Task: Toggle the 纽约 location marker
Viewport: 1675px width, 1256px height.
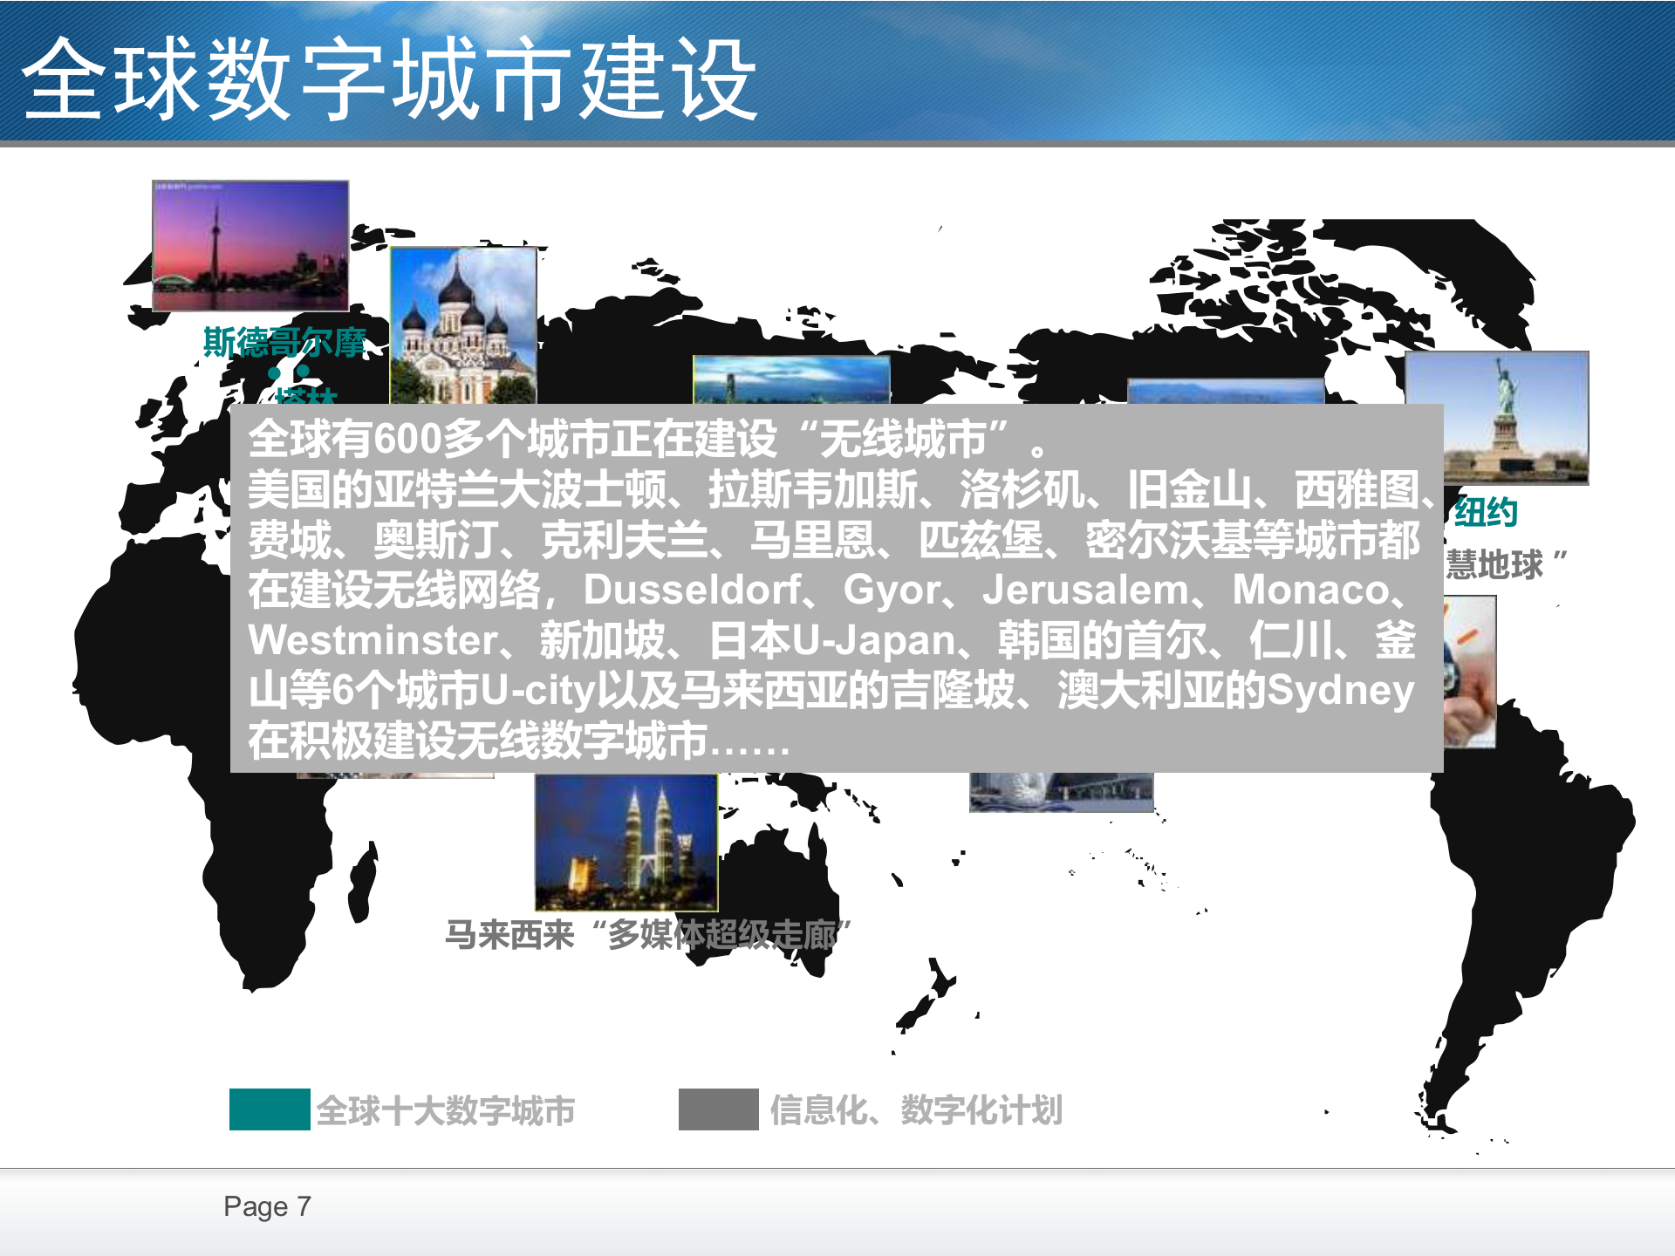Action: click(x=1485, y=515)
